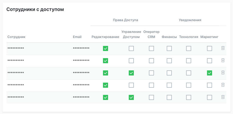Uncheck the only checked Маркетинг checkbox
Image resolution: width=233 pixels, height=114 pixels.
(x=210, y=73)
